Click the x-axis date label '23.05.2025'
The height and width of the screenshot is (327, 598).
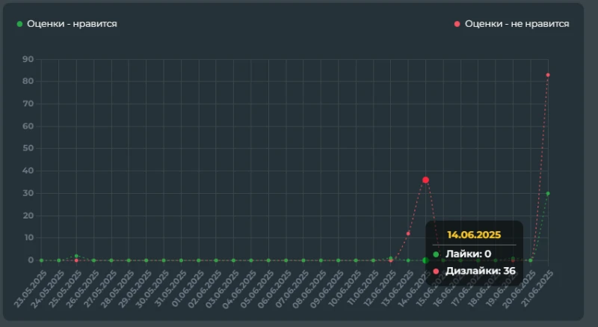pos(31,288)
